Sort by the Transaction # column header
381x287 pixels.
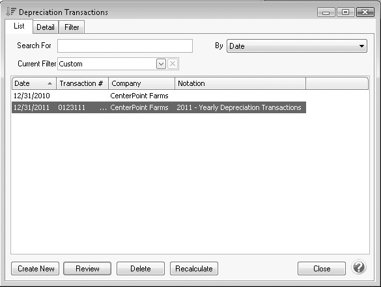[x=82, y=83]
